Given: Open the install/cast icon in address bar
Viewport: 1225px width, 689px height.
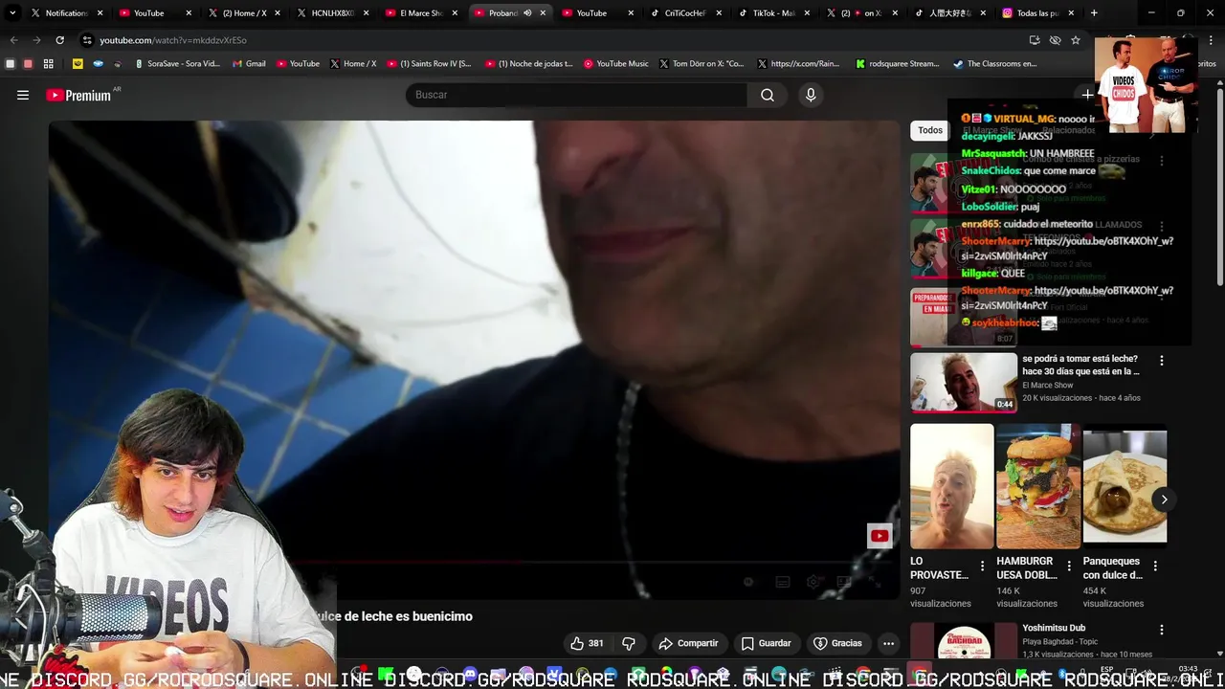Looking at the screenshot, I should coord(1035,40).
